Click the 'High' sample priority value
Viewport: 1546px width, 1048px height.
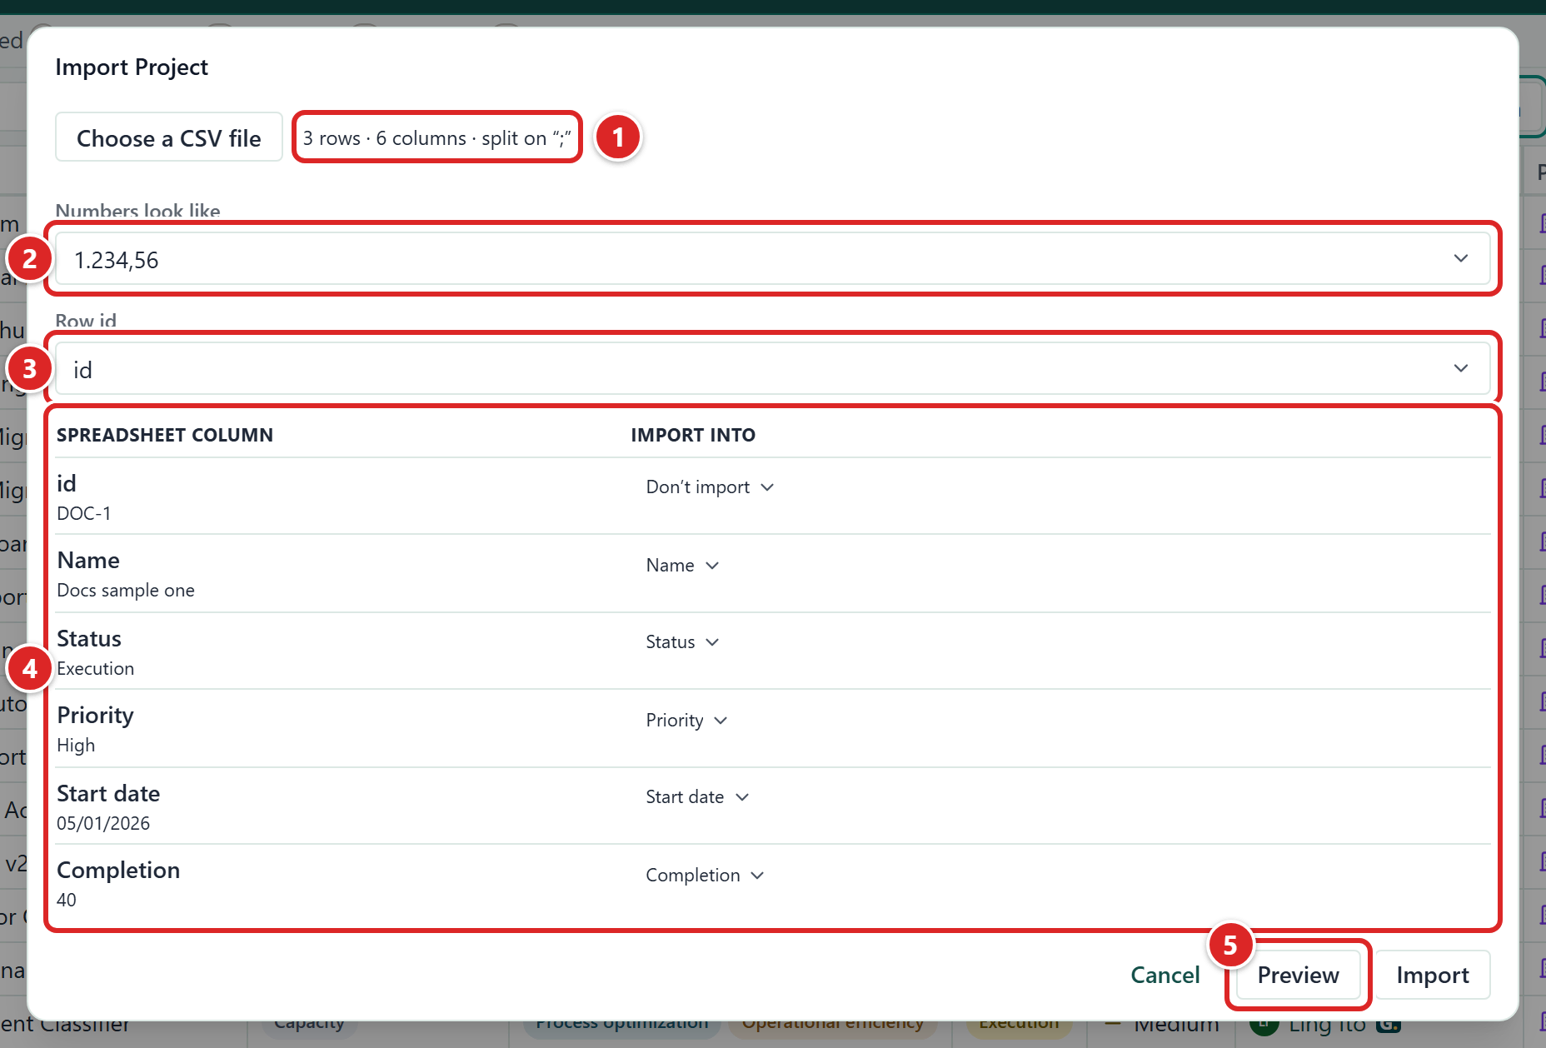point(76,746)
